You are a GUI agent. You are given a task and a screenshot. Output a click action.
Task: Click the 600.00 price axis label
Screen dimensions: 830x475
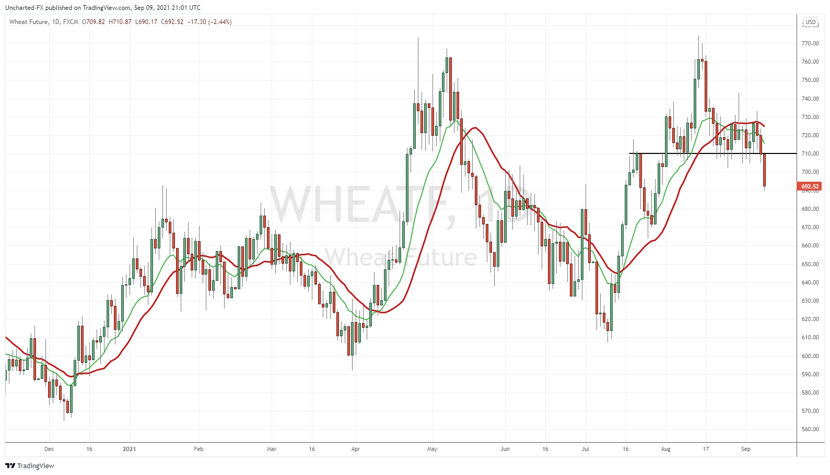click(810, 356)
